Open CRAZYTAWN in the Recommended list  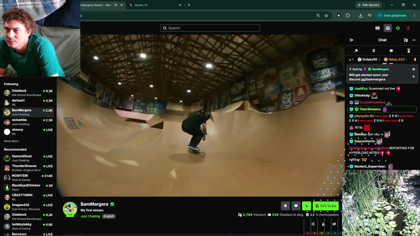pyautogui.click(x=28, y=197)
